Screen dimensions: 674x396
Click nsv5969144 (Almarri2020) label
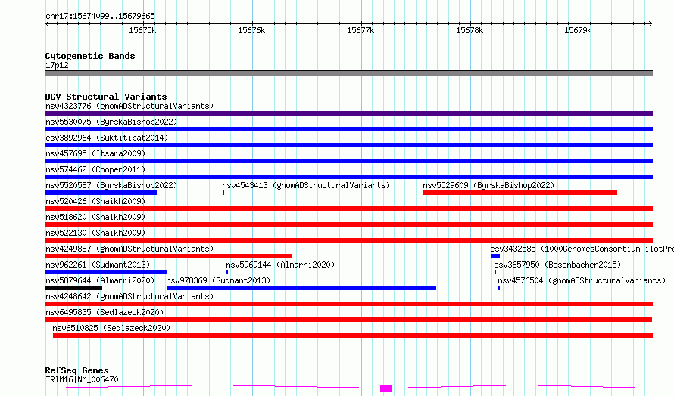tap(280, 265)
